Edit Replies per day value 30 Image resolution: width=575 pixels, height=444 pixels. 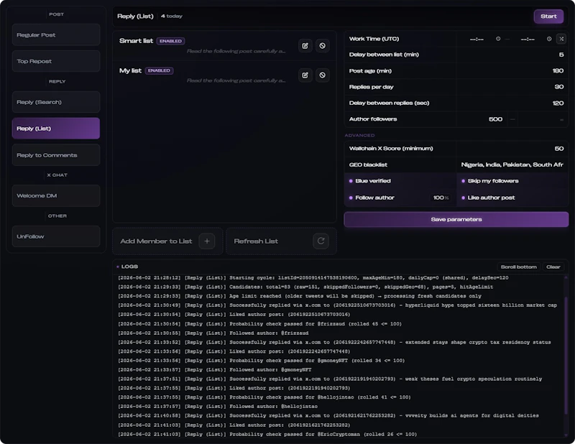pyautogui.click(x=512, y=87)
